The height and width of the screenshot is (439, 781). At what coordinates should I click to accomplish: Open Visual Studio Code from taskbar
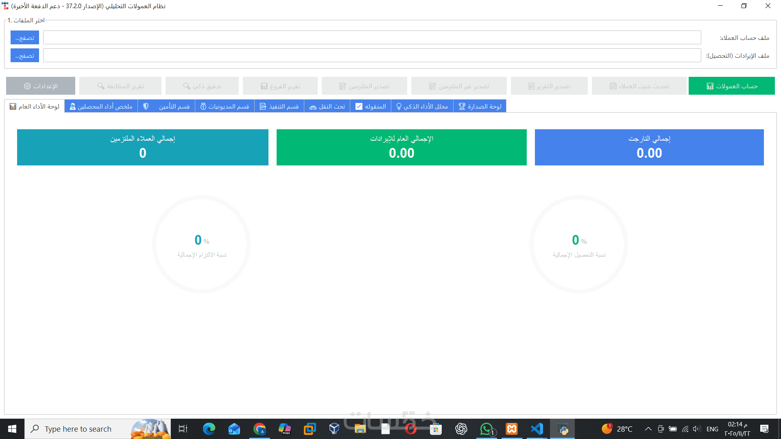[537, 429]
